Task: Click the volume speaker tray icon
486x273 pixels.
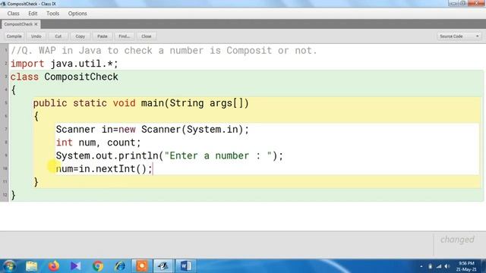Action: [x=447, y=266]
